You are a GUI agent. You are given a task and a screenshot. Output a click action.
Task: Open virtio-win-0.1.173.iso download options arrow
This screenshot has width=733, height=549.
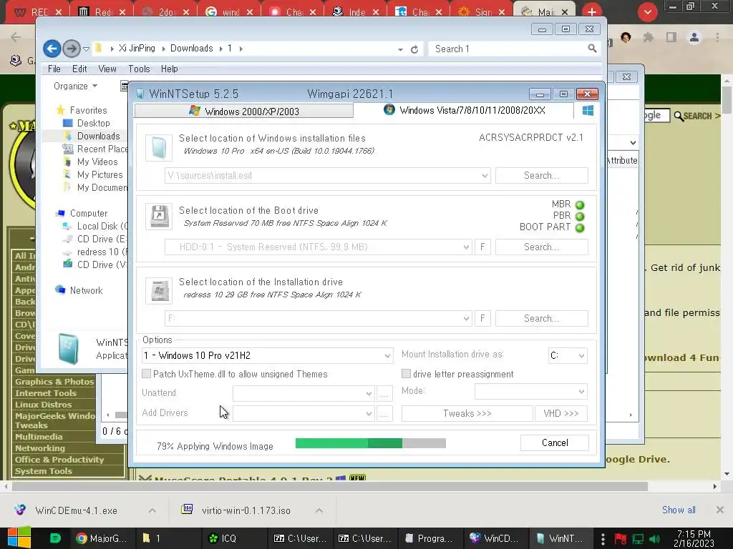(x=319, y=510)
